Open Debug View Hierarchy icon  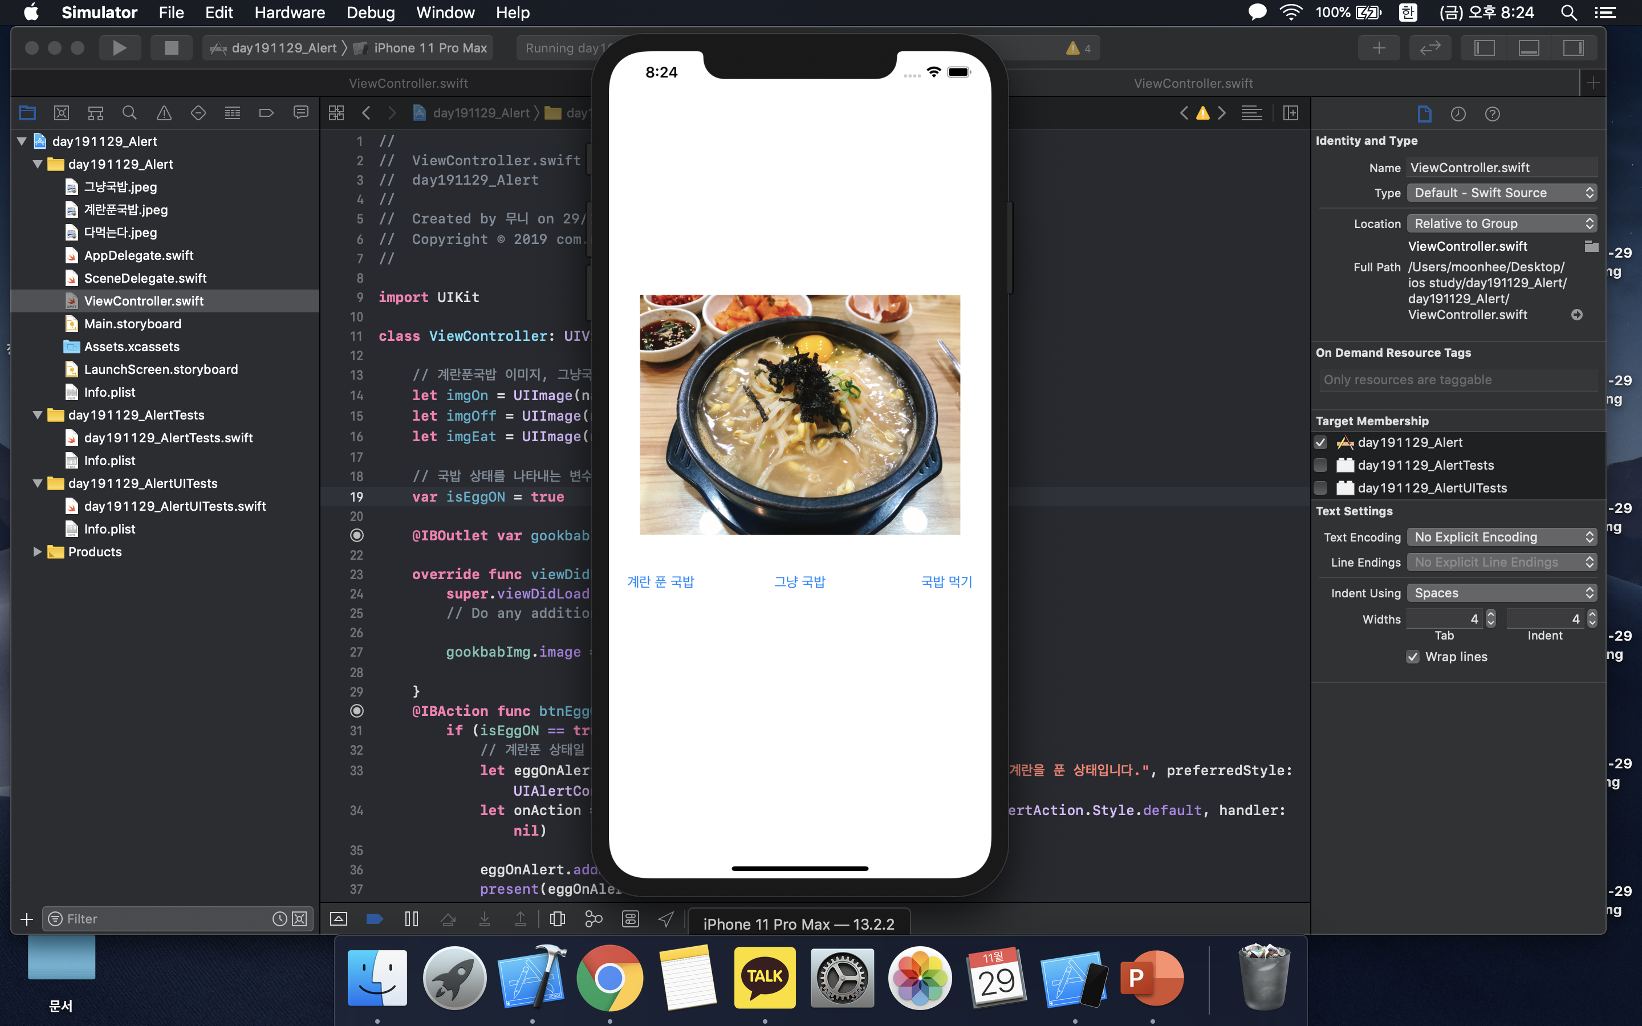557,919
